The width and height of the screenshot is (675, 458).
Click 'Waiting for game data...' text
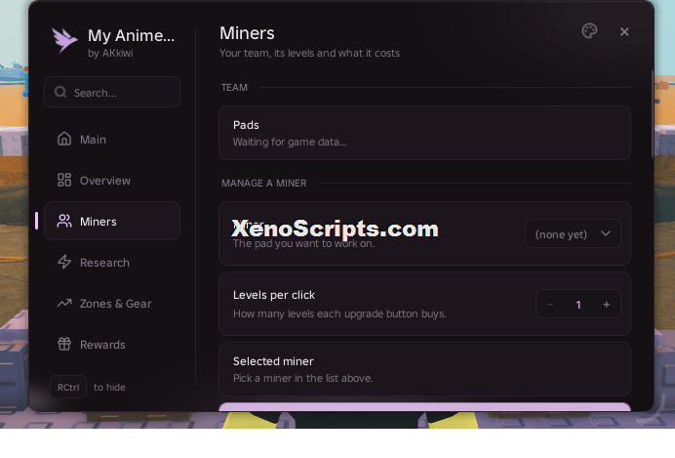click(290, 142)
